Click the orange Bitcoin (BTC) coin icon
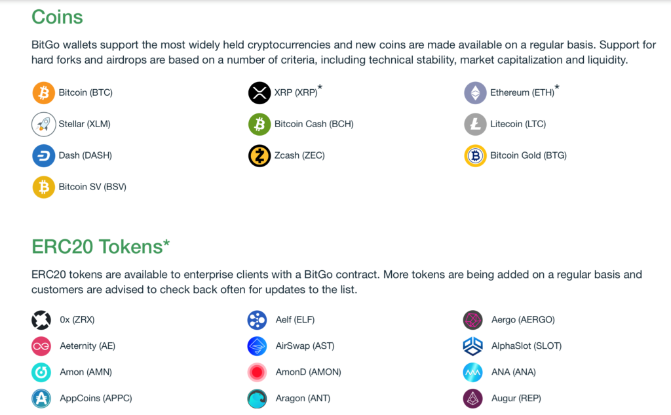 tap(44, 93)
